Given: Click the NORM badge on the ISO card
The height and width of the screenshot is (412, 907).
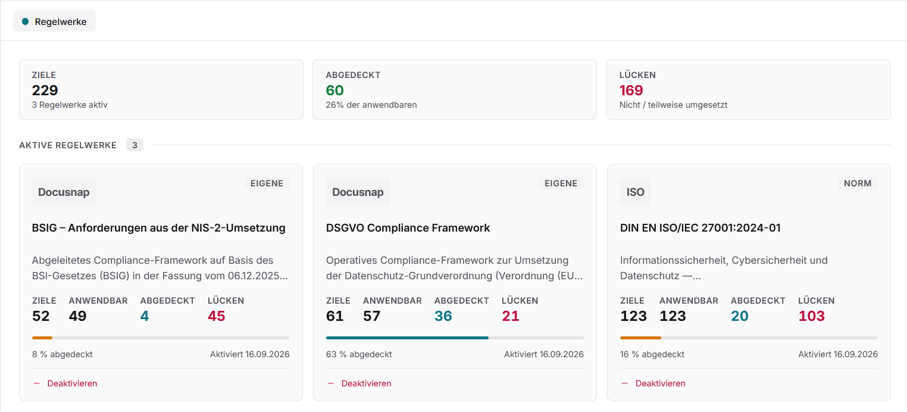Looking at the screenshot, I should click(x=858, y=183).
